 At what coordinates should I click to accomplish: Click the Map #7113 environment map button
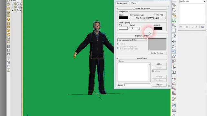(147, 18)
